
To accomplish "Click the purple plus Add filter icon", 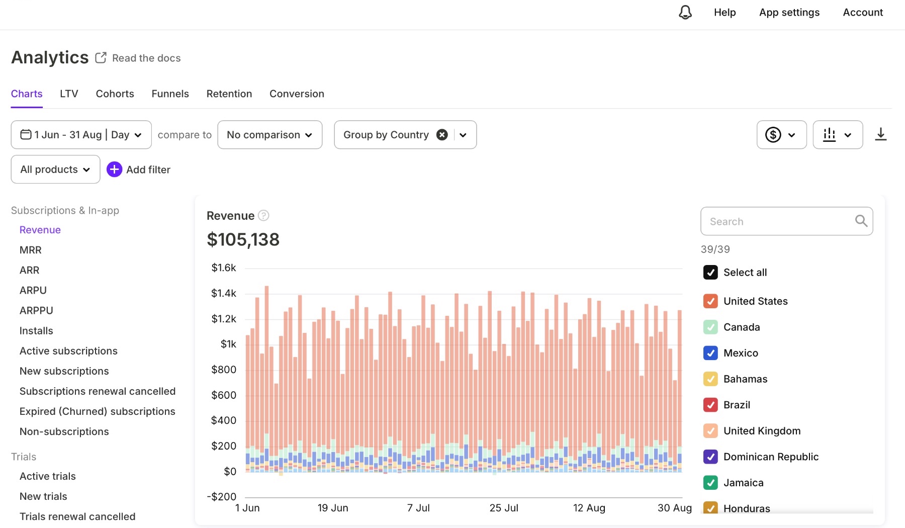I will coord(114,169).
